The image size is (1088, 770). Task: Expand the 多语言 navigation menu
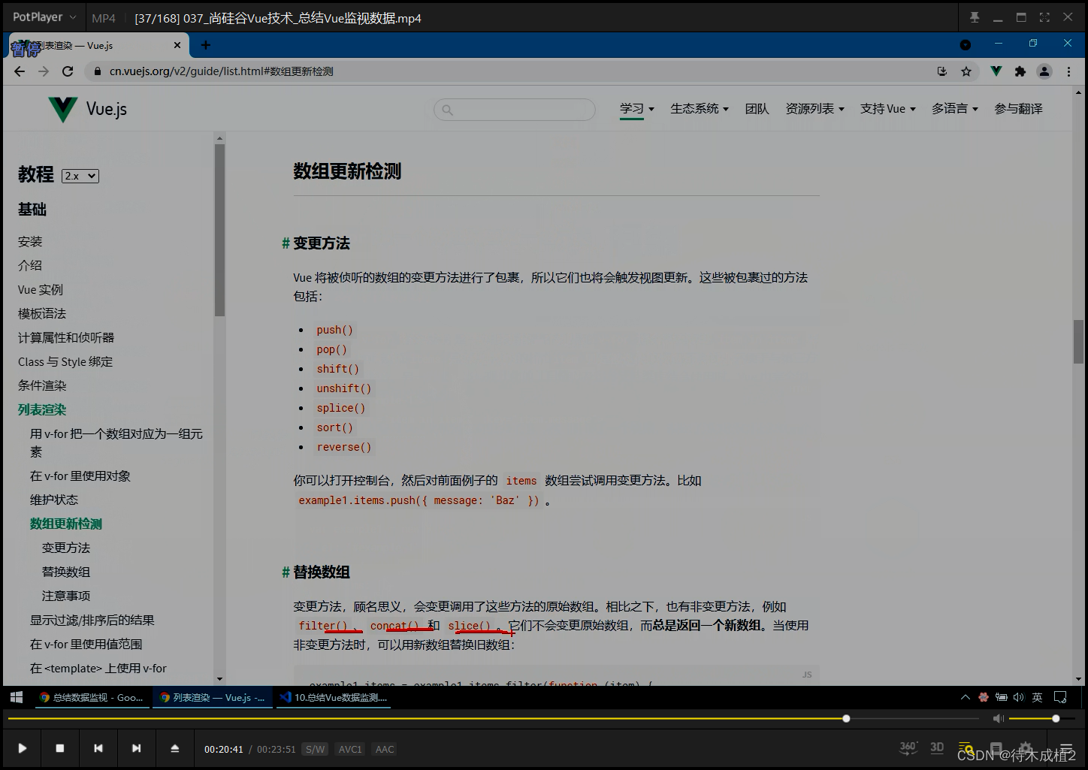point(955,109)
